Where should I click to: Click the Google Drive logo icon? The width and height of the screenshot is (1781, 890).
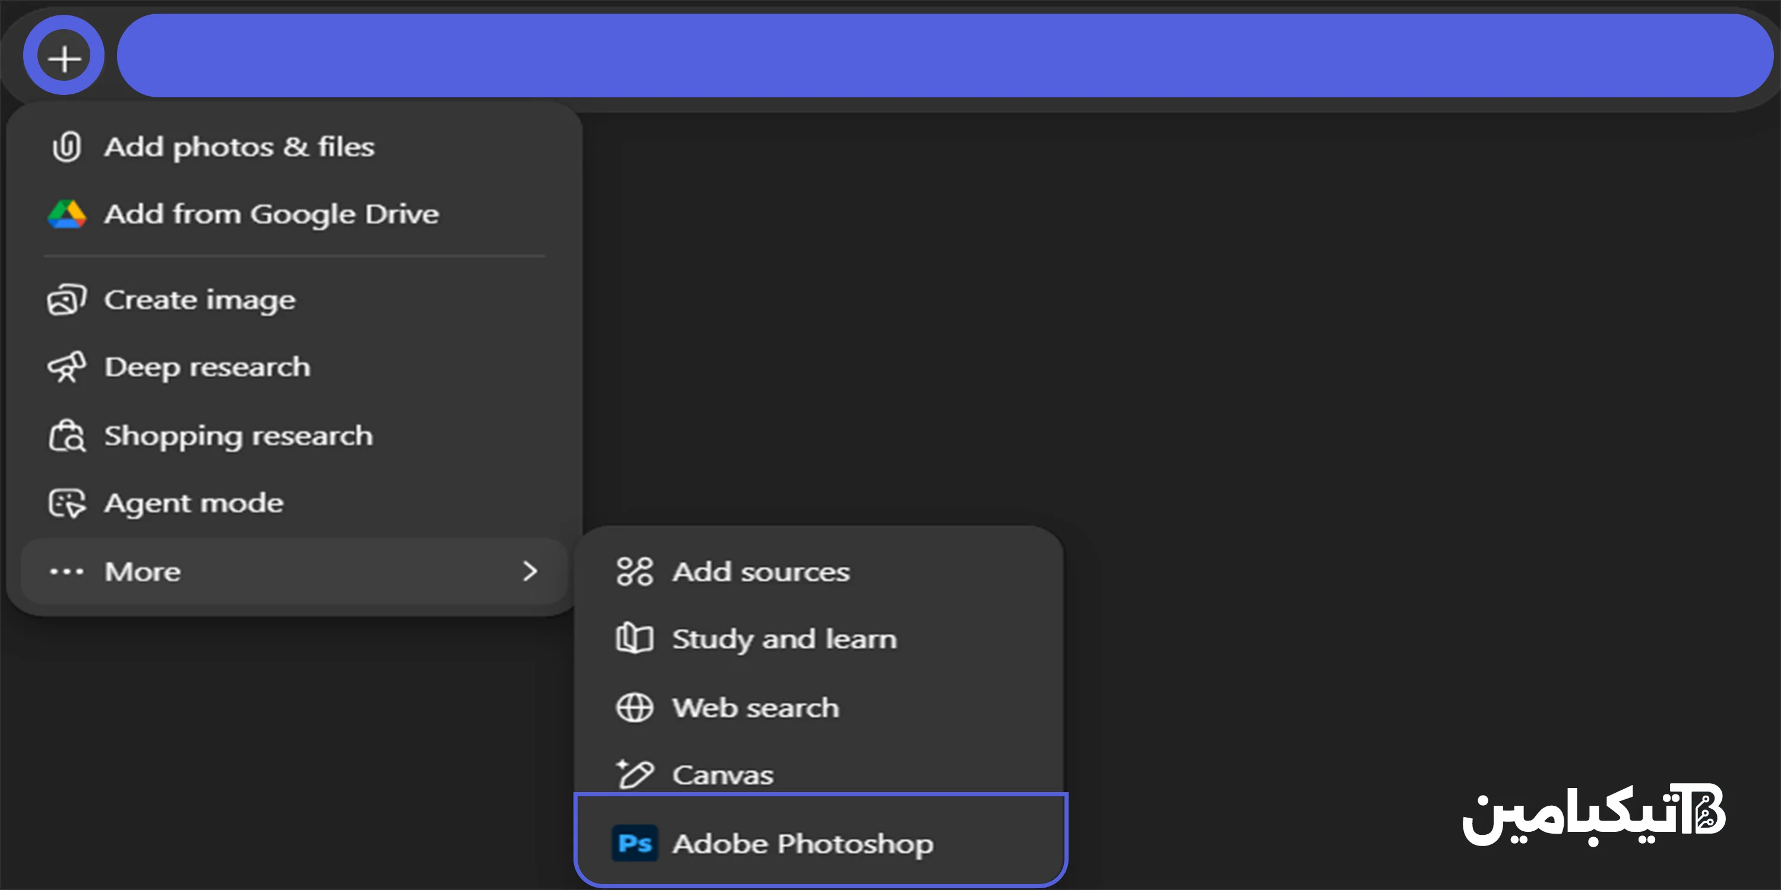[66, 214]
